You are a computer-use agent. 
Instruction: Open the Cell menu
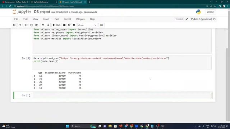[x=56, y=19]
